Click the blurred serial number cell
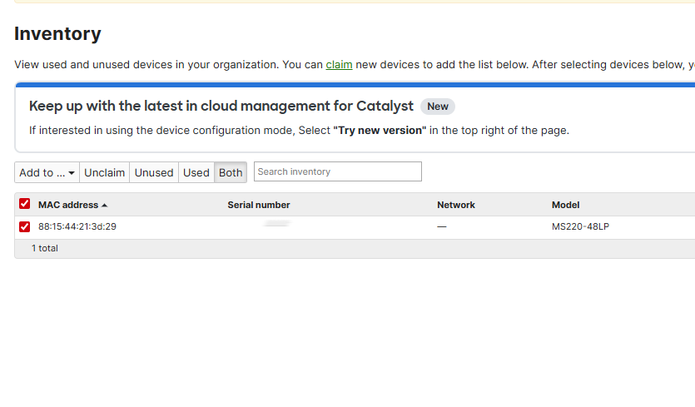695x407 pixels. pos(276,226)
